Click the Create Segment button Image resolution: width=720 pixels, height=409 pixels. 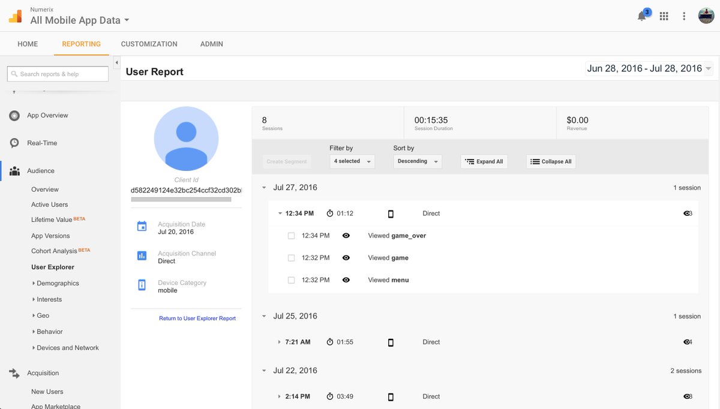click(x=287, y=161)
